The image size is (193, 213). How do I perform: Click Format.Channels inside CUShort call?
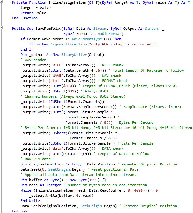[x=84, y=102]
